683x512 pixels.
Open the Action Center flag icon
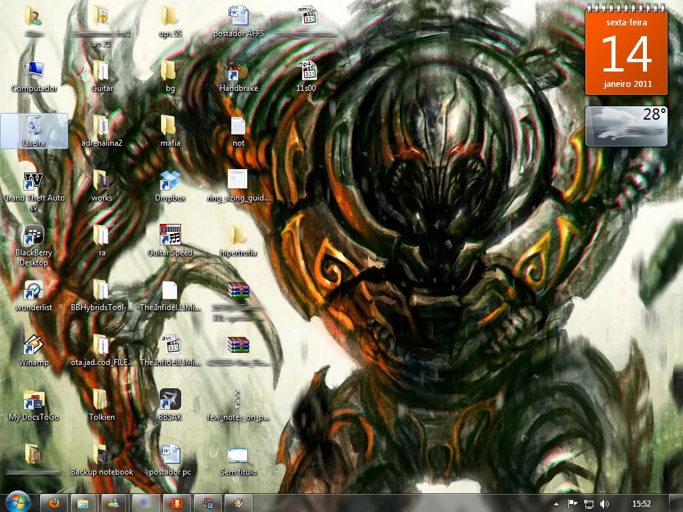click(x=572, y=504)
